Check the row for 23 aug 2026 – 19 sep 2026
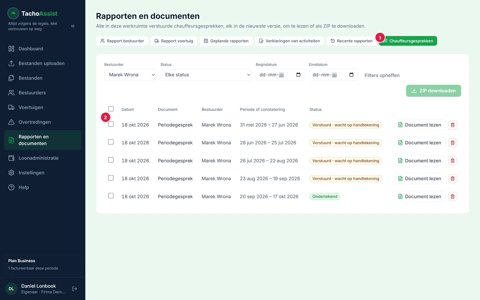Screen dimensions: 480x300 coord(111,178)
